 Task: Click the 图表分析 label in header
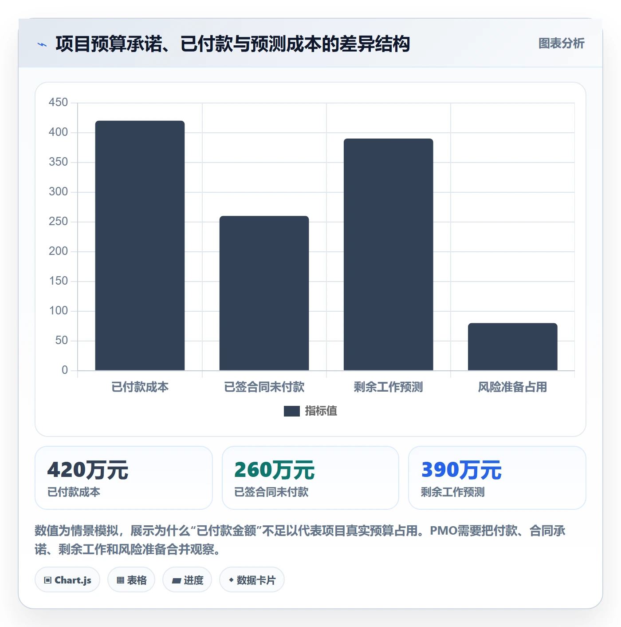[561, 44]
